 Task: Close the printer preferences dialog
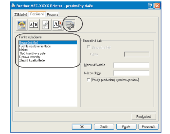pos(157,6)
